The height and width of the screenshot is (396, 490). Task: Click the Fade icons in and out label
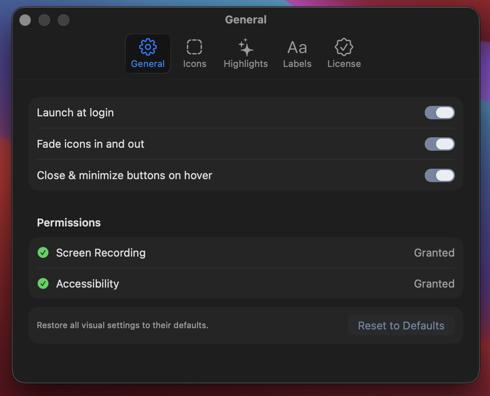[x=90, y=144]
